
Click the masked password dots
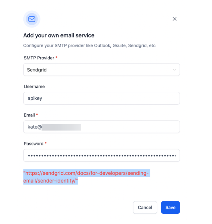[x=101, y=156]
